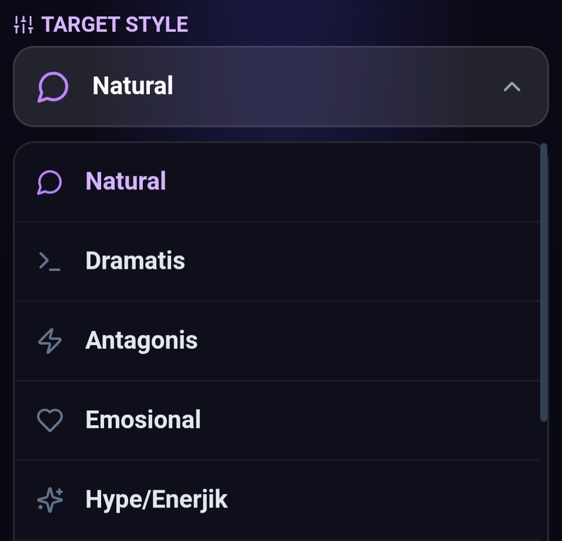Click the TARGET STYLE heading label
The height and width of the screenshot is (541, 562).
[115, 25]
